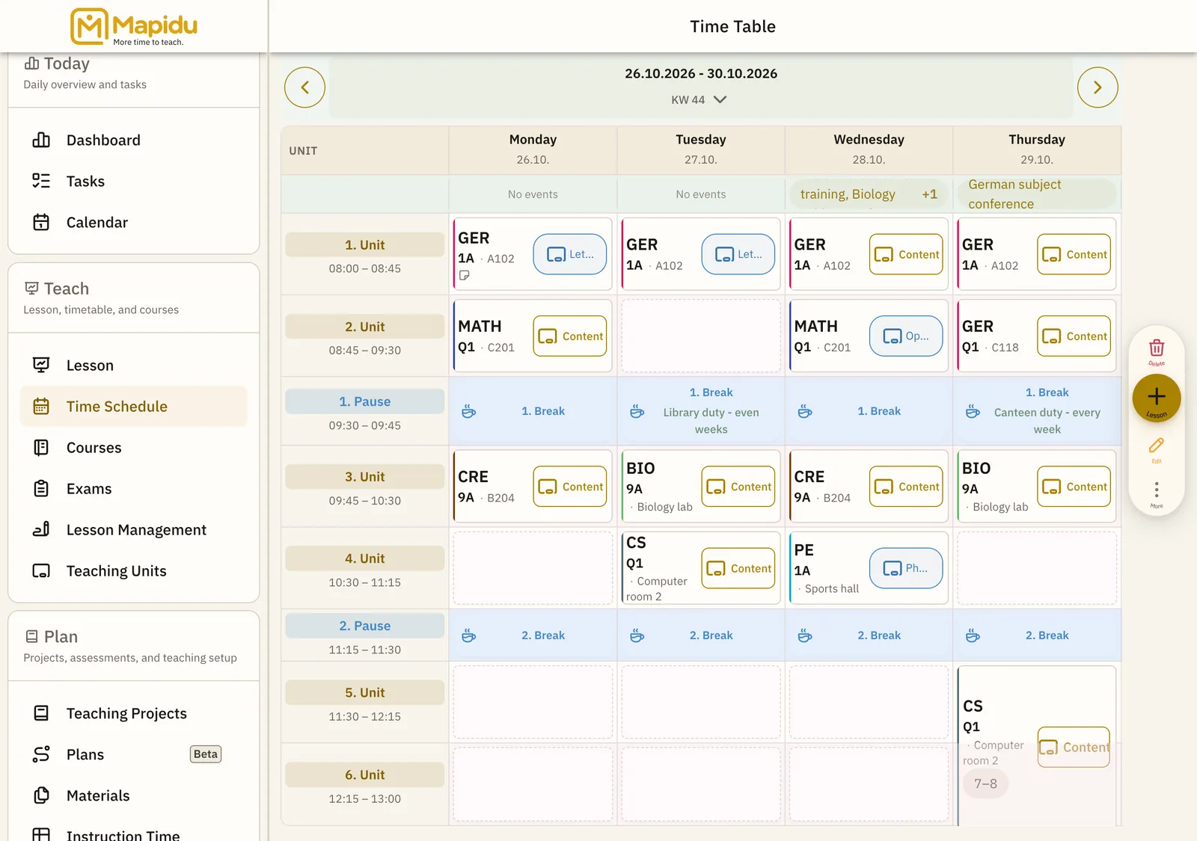Expand the KW 44 week dropdown
Image resolution: width=1197 pixels, height=841 pixels.
coord(699,99)
